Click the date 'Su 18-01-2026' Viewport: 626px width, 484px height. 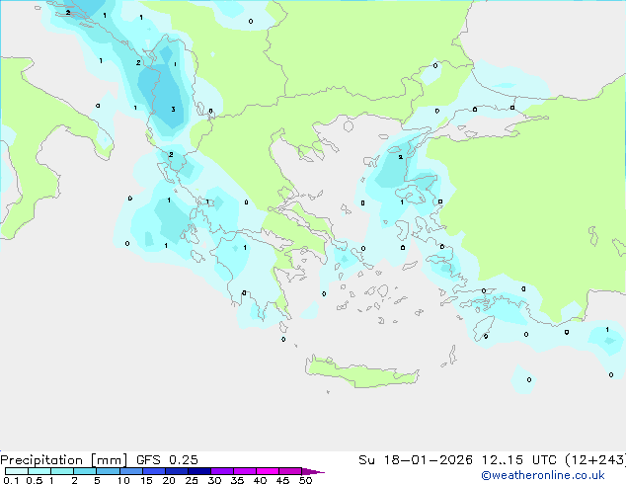coord(416,460)
